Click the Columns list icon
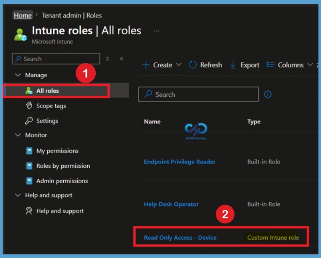Screen dimensions: 321x258 [x=270, y=65]
